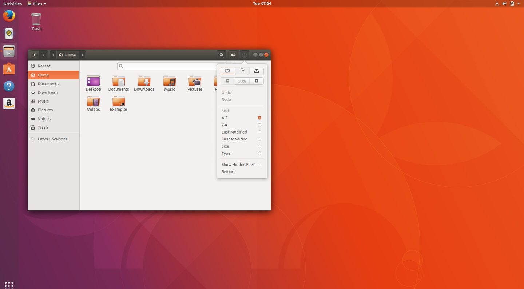Viewport: 524px width, 289px height.
Task: Open the system status menu arrow
Action: click(x=519, y=4)
